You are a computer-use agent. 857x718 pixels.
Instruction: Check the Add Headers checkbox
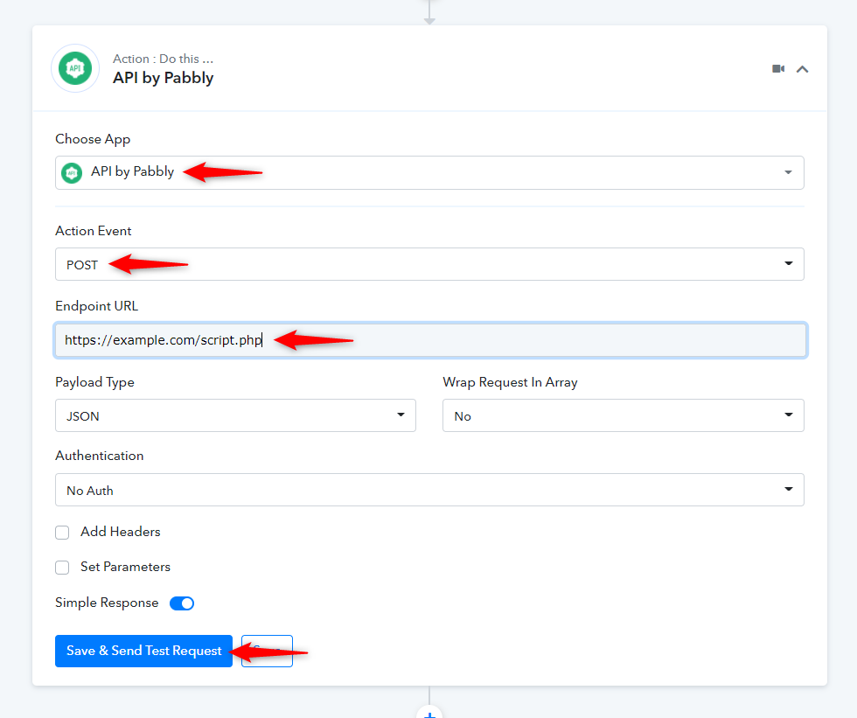pos(62,533)
